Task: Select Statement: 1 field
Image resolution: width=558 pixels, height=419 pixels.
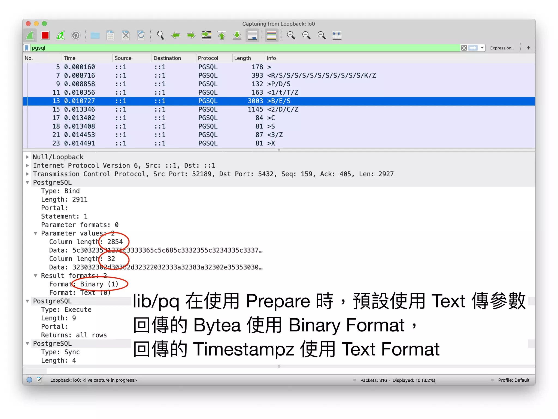Action: 64,217
